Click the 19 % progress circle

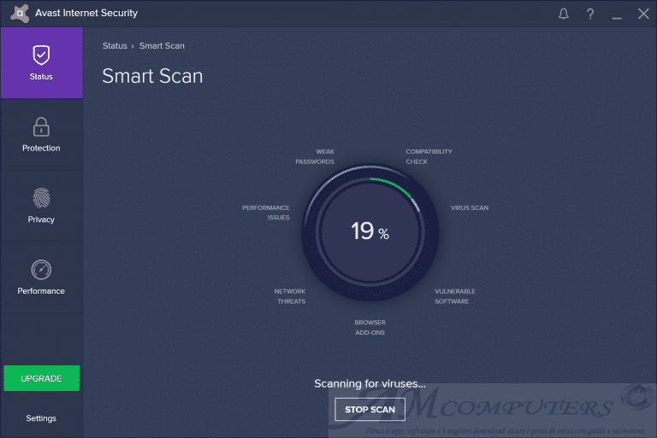(x=370, y=232)
